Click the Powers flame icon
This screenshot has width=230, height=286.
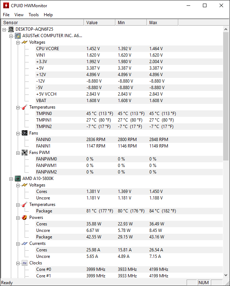pos(25,217)
